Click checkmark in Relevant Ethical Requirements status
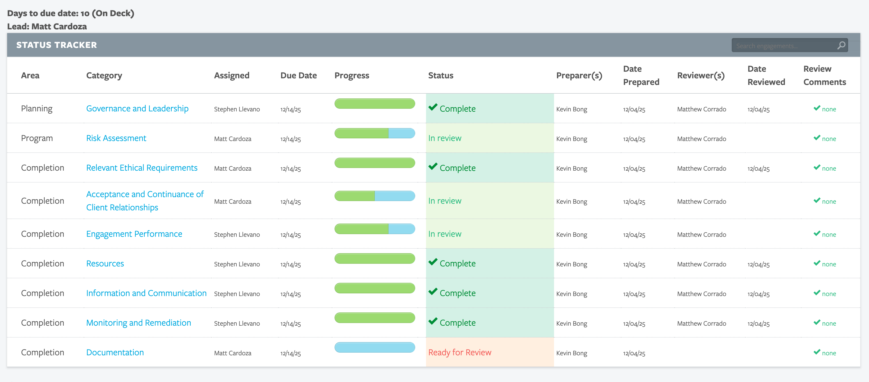Image resolution: width=869 pixels, height=382 pixels. [x=433, y=167]
